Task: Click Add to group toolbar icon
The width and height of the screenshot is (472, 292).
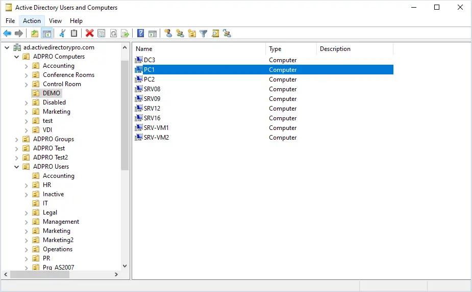Action: tap(227, 34)
